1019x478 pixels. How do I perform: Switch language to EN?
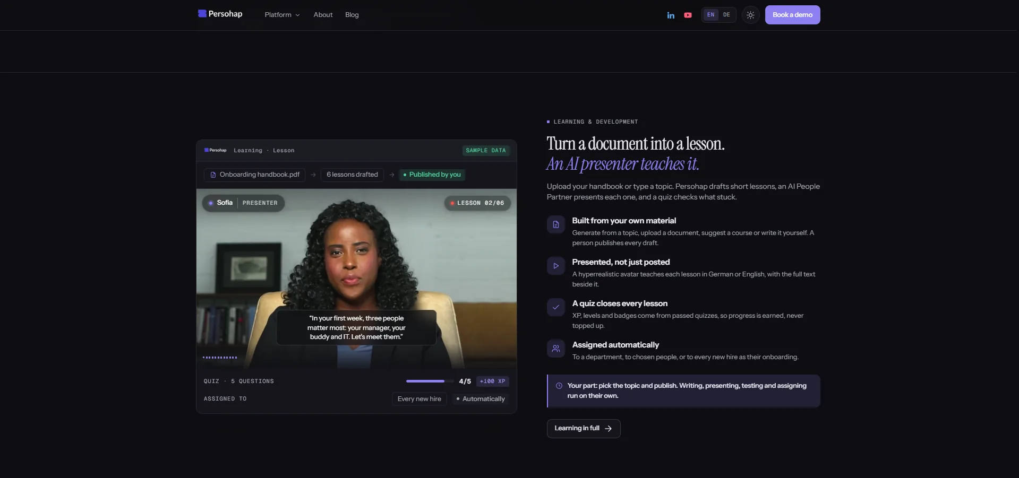(x=710, y=15)
